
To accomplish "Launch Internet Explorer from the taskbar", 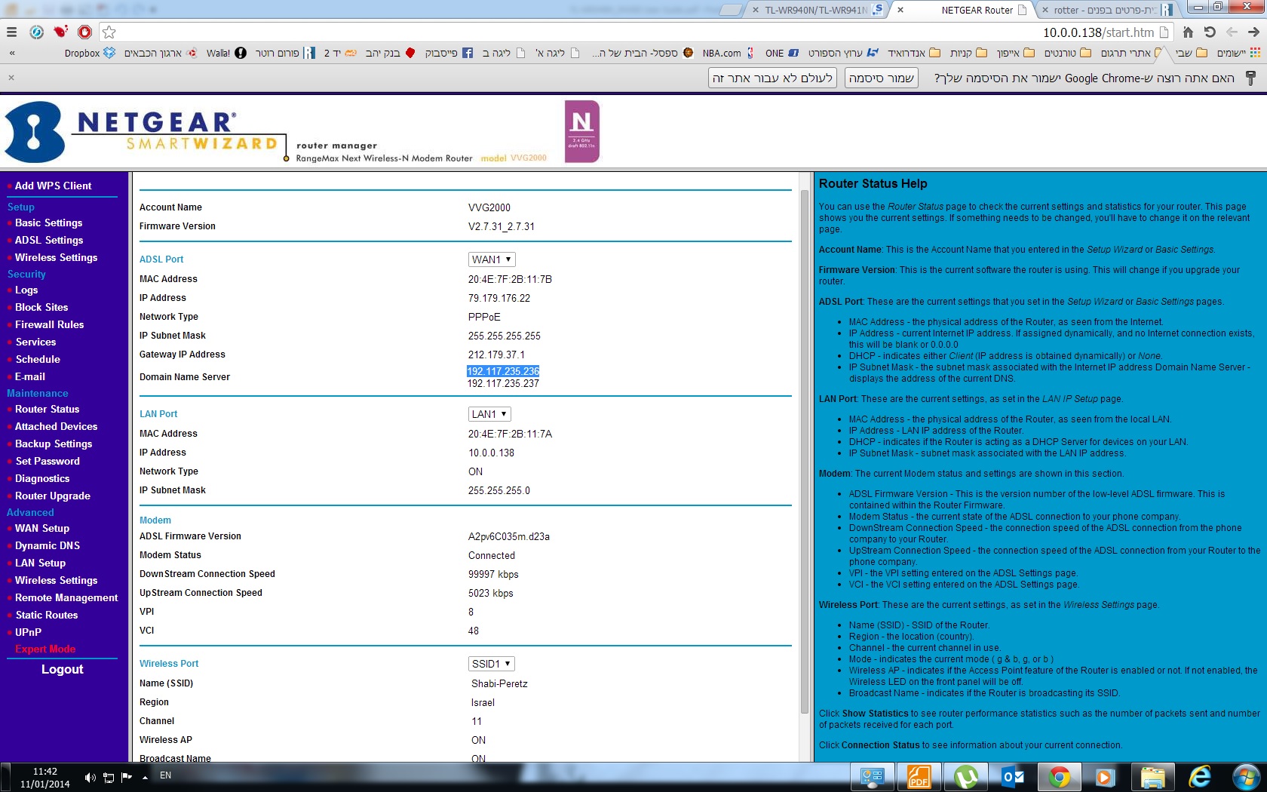I will click(x=1199, y=776).
